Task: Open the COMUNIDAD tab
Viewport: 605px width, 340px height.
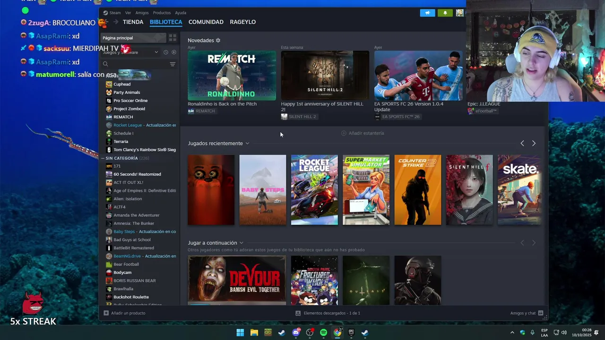Action: [206, 22]
